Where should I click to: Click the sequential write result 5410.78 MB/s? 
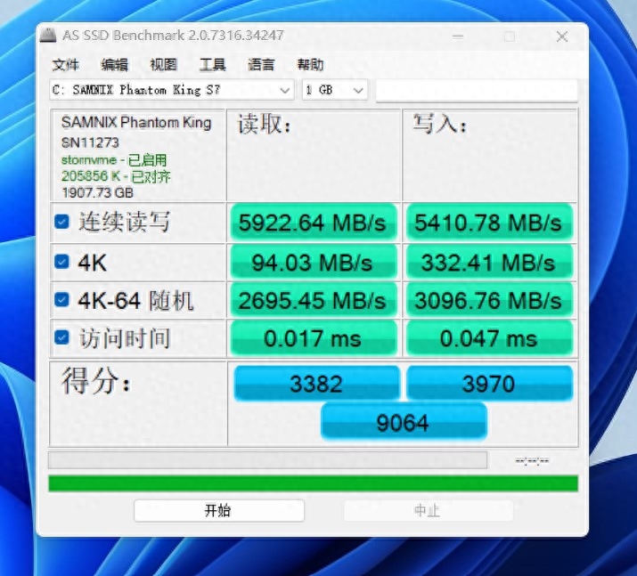point(489,223)
